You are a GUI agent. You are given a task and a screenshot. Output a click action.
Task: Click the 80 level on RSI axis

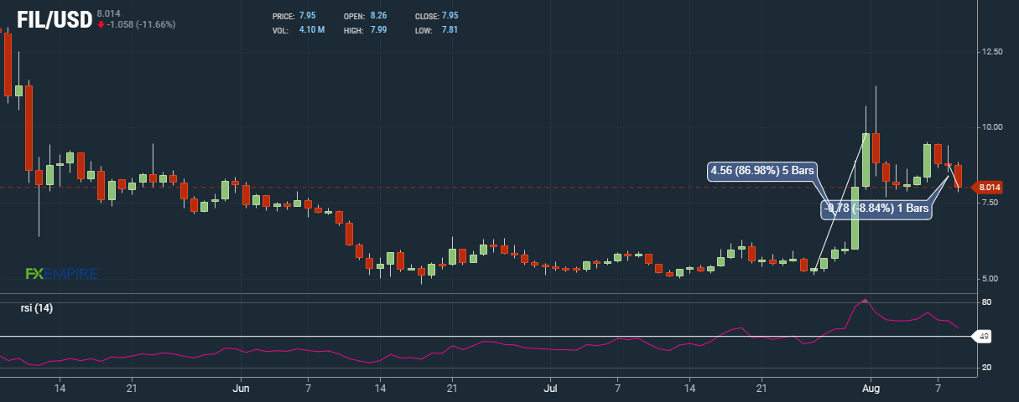tap(987, 302)
